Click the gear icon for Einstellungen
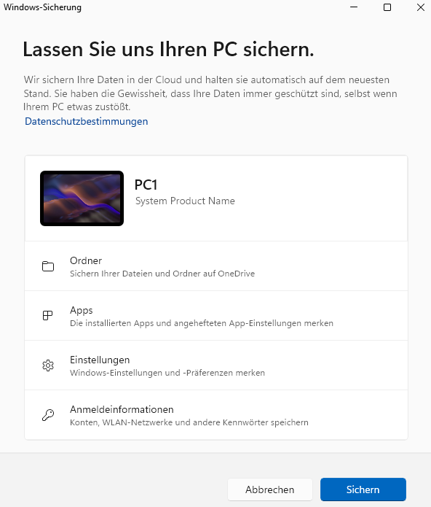This screenshot has width=431, height=507. pos(48,365)
